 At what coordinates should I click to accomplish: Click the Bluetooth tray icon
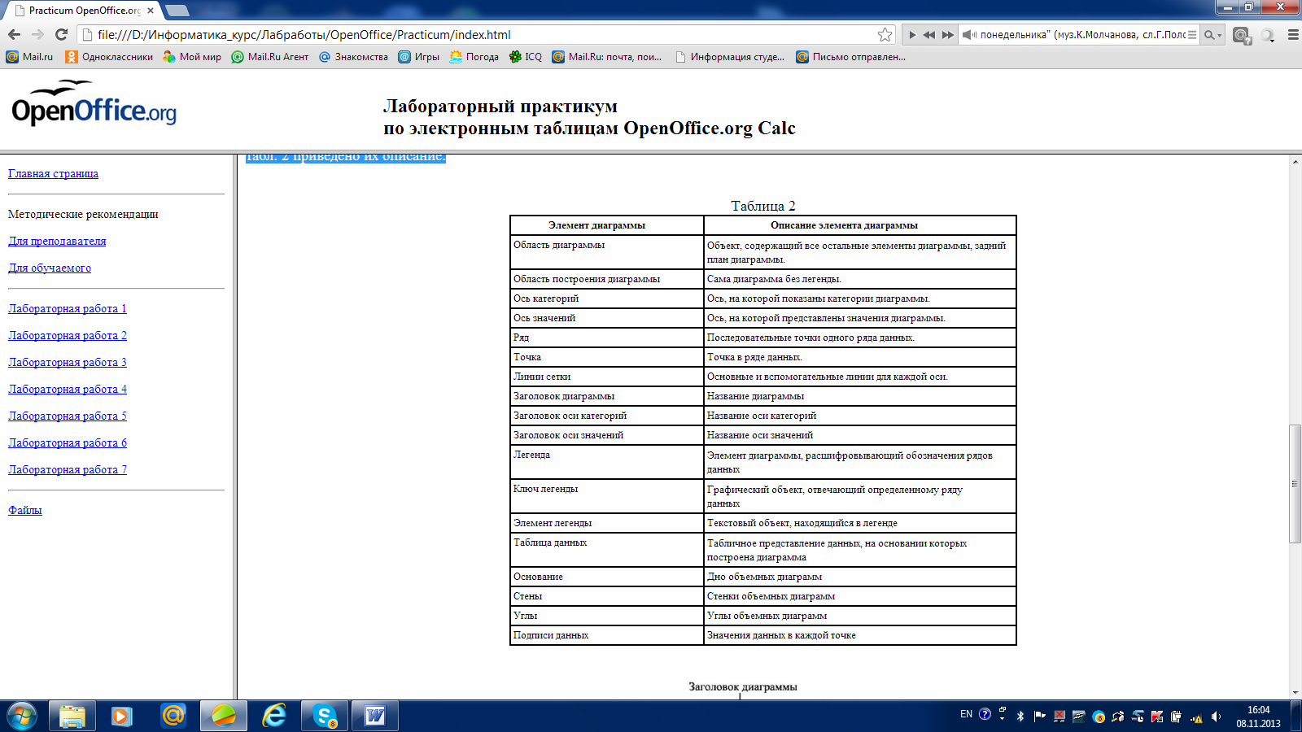tap(1020, 717)
